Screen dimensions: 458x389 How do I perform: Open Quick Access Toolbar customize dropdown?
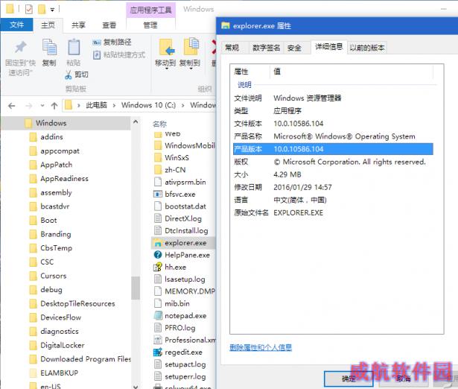tap(52, 10)
